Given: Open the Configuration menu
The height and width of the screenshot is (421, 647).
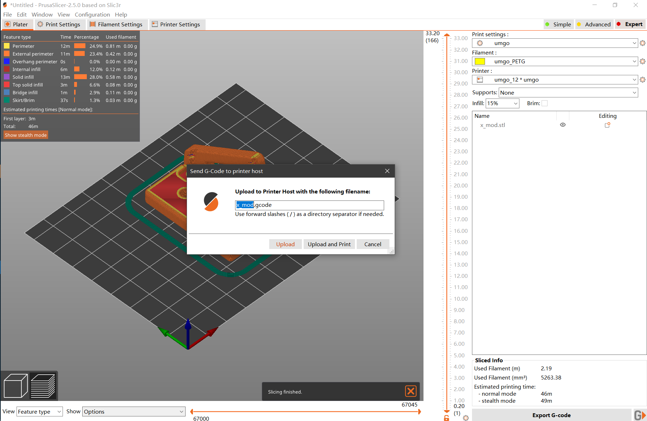Looking at the screenshot, I should tap(92, 14).
